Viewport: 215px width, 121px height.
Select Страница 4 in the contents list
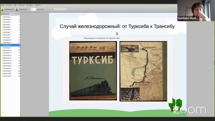tap(10, 25)
